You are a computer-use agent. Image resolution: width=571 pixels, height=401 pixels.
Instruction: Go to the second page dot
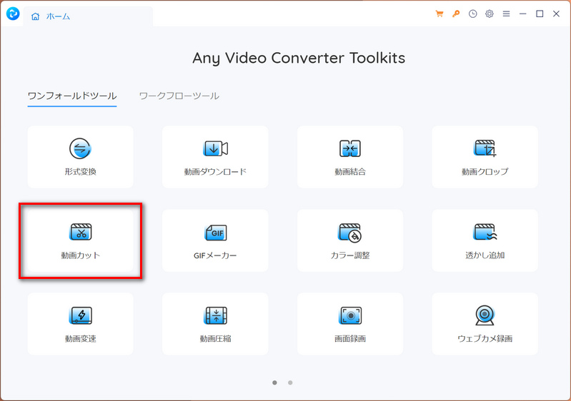[x=290, y=382]
